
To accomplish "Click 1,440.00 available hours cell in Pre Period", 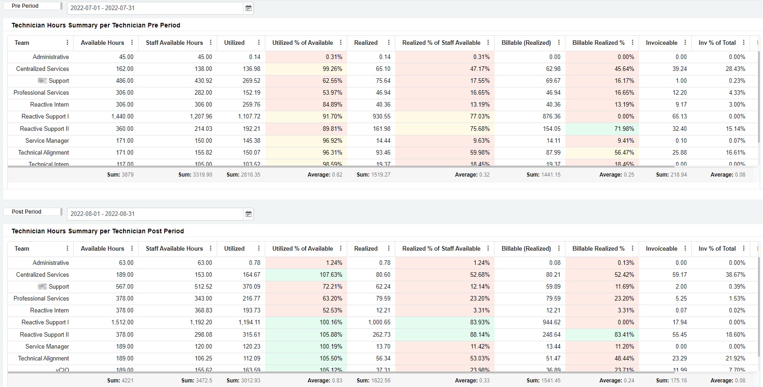I will point(106,116).
